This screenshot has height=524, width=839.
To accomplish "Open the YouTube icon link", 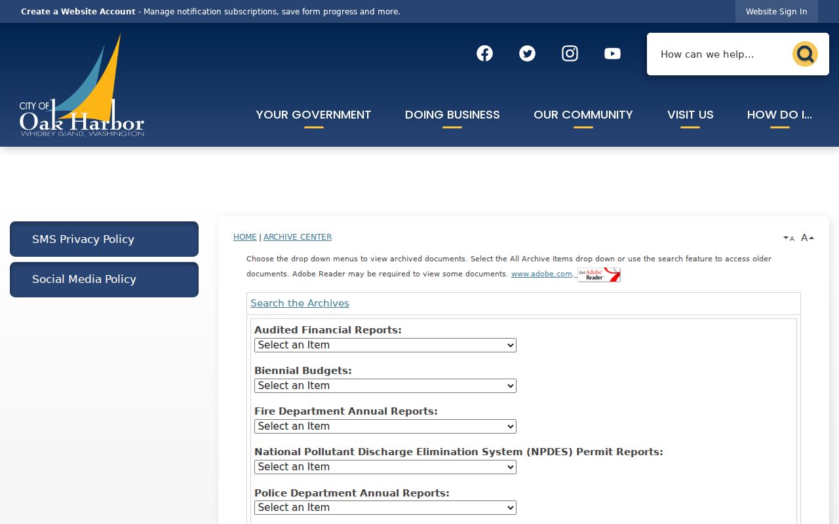I will pyautogui.click(x=612, y=54).
